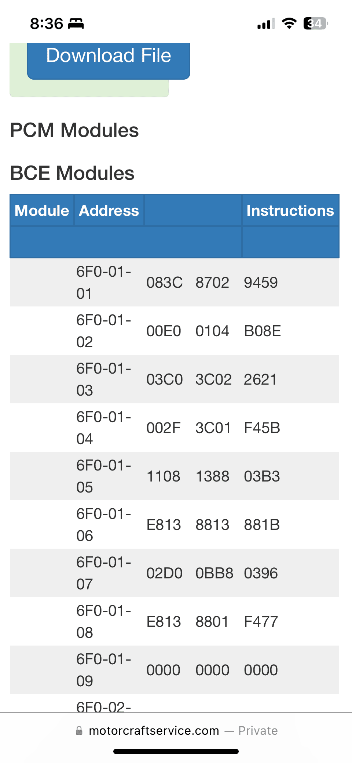352x763 pixels.
Task: Select value F45B in row 6F0-01-04
Action: click(262, 428)
